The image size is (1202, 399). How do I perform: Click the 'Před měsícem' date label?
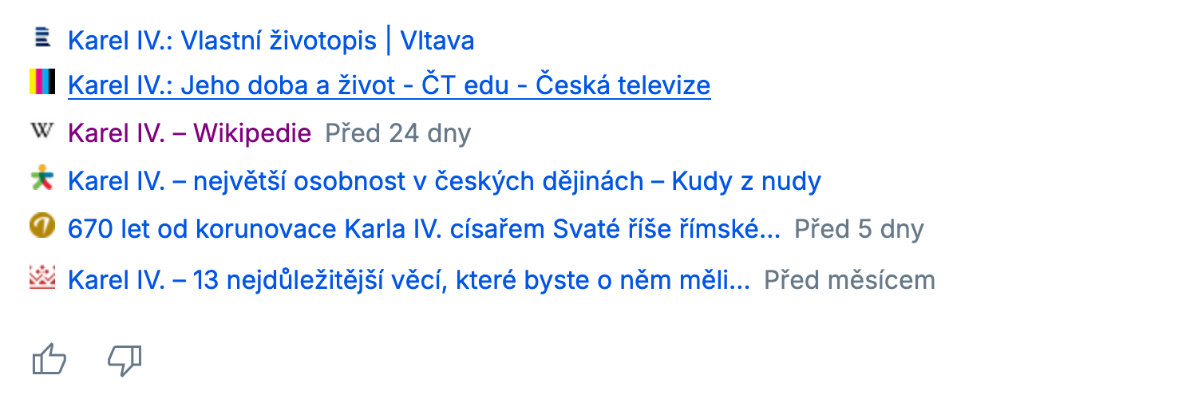tap(849, 280)
